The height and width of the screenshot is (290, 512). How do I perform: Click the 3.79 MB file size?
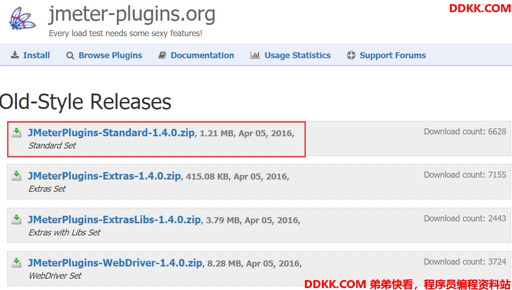[223, 220]
